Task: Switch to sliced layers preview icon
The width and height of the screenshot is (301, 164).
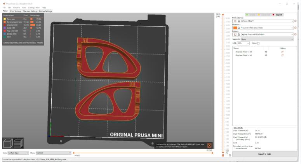Action: pos(18,143)
